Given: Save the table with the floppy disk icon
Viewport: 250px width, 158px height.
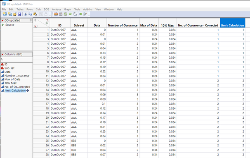Looking at the screenshot, I should [19, 14].
